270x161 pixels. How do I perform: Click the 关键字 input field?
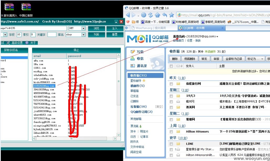[52, 34]
